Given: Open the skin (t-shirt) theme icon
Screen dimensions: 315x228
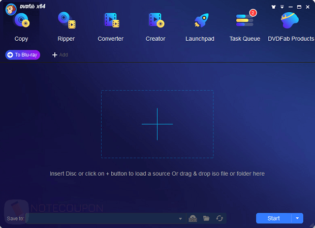Looking at the screenshot, I should [x=273, y=7].
